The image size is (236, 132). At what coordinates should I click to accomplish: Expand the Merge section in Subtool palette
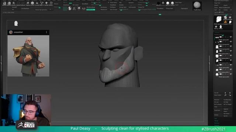[x=216, y=121]
